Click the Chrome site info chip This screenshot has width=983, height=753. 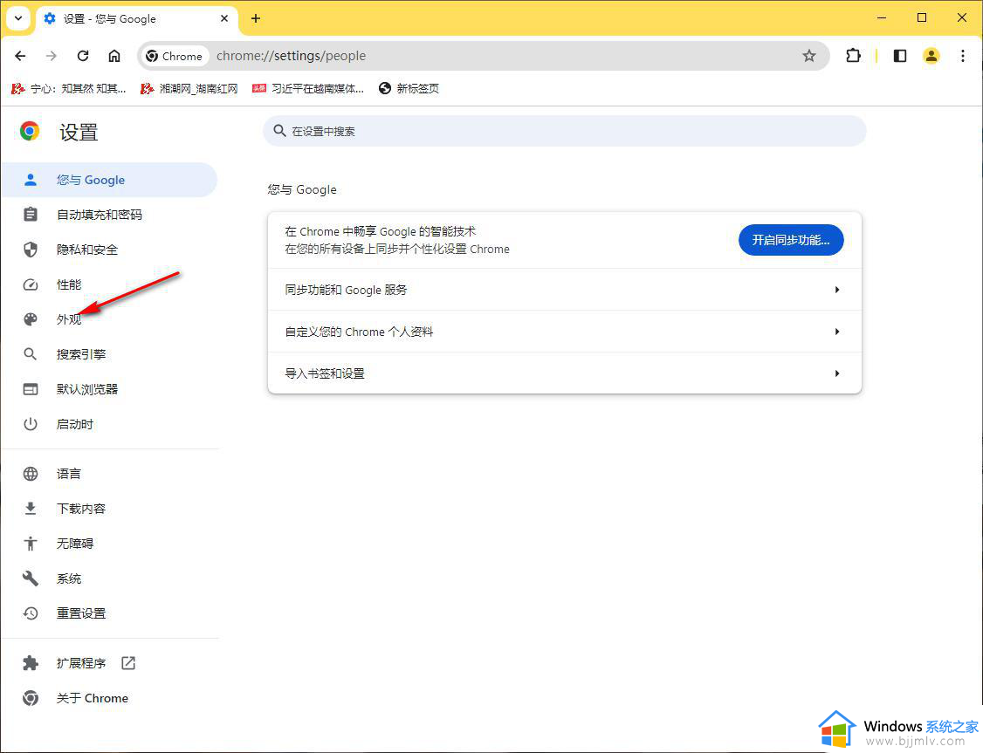coord(175,56)
